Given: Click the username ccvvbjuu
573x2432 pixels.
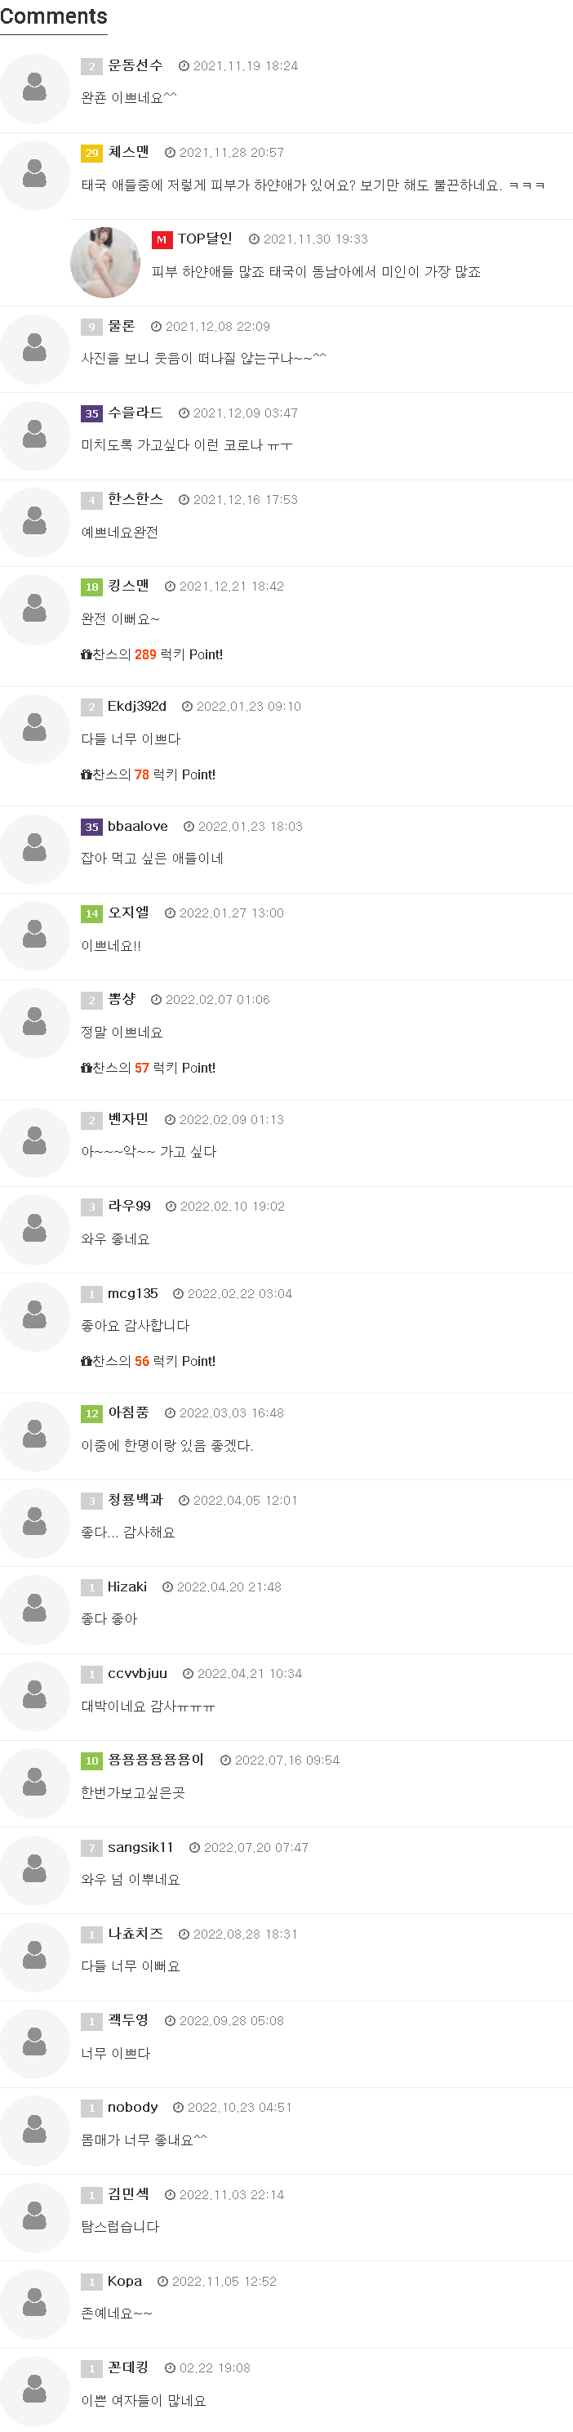Looking at the screenshot, I should (x=137, y=1673).
